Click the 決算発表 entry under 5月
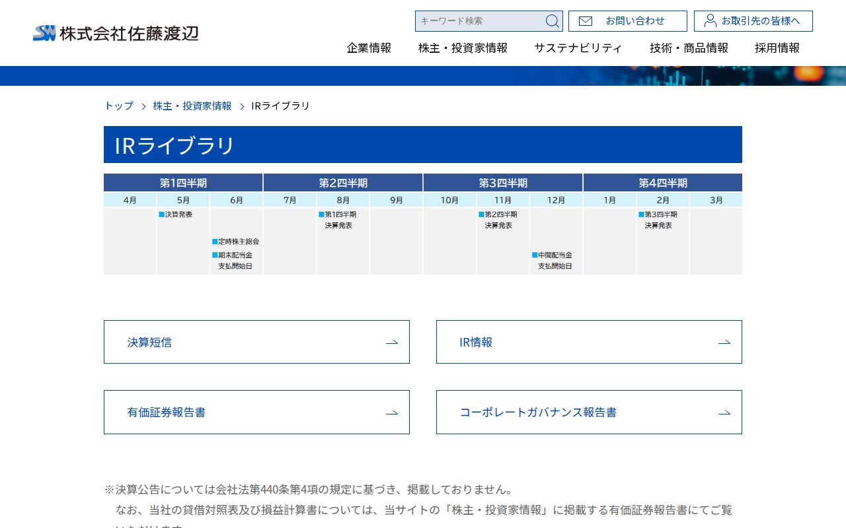Image resolution: width=846 pixels, height=528 pixels. (176, 214)
